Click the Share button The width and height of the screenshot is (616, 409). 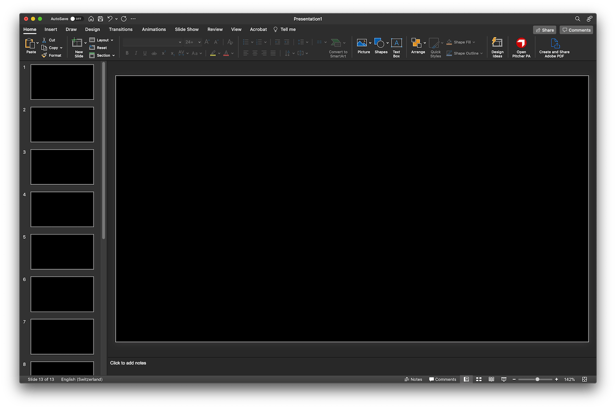[x=544, y=30]
